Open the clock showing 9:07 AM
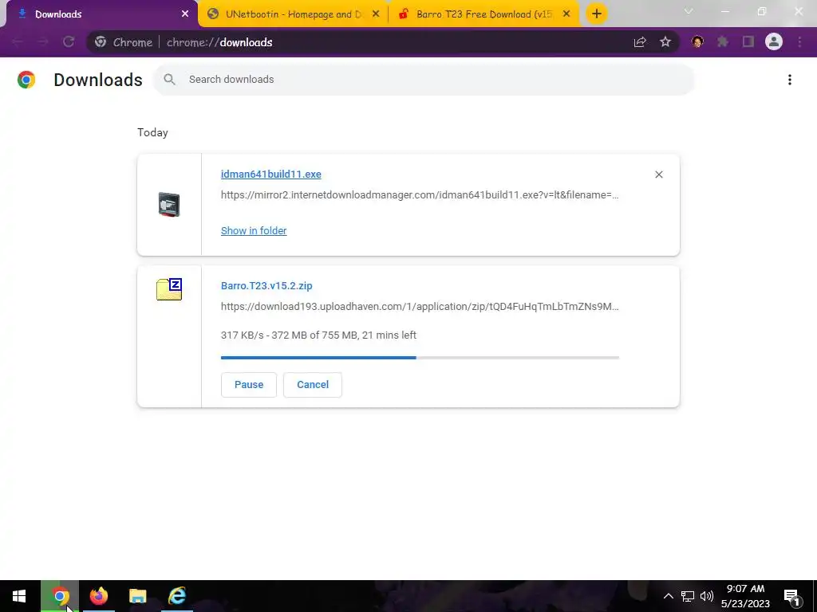This screenshot has width=817, height=612. click(746, 596)
